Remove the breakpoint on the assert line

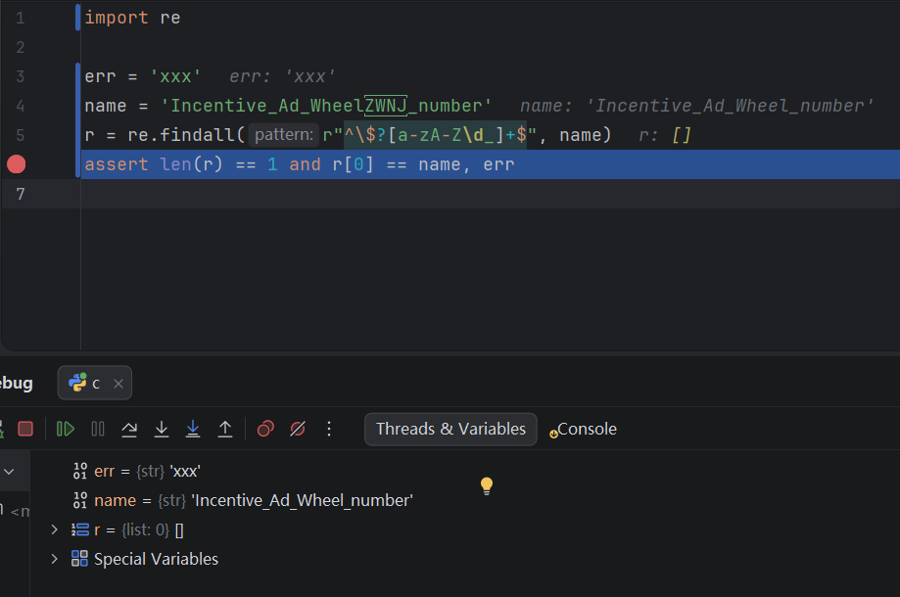point(16,164)
